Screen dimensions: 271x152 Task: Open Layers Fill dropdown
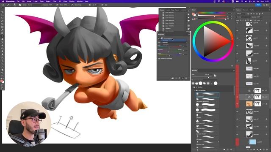262,20
